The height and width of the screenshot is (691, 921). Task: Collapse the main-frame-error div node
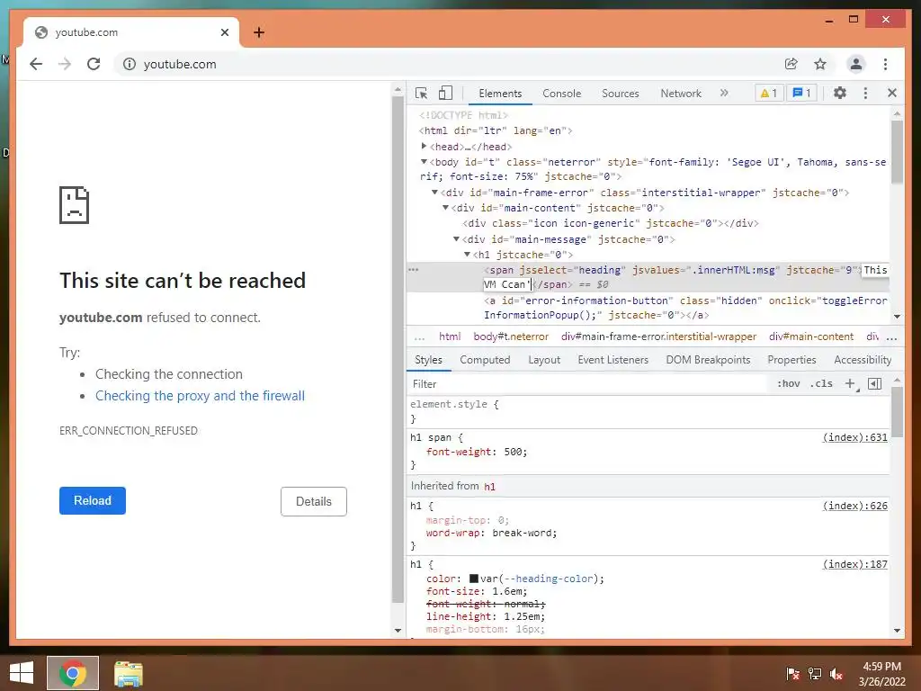coord(434,193)
